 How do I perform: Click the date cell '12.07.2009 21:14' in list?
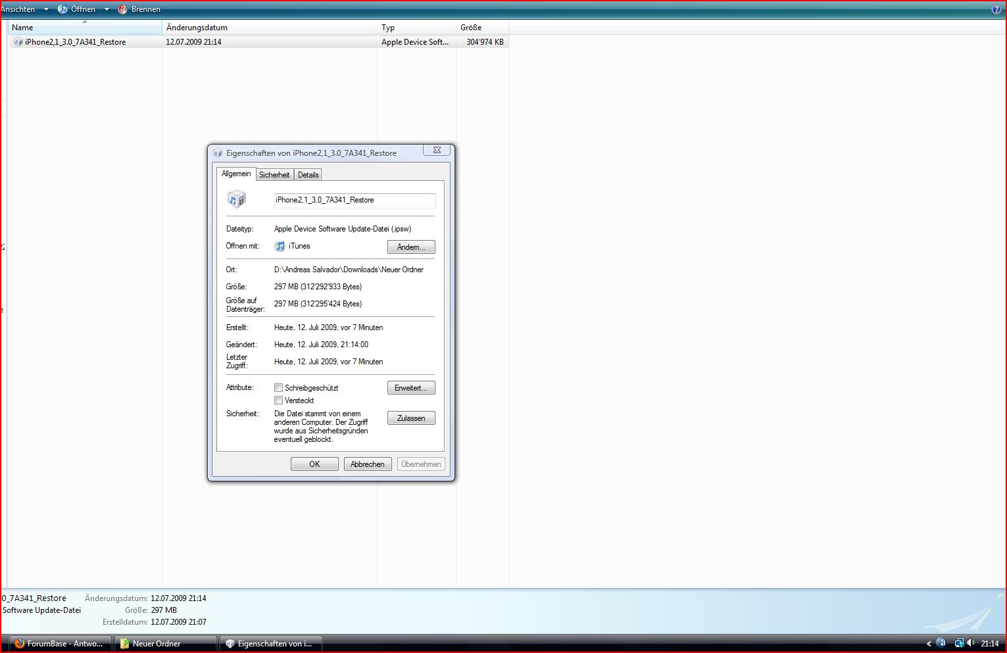click(x=193, y=42)
